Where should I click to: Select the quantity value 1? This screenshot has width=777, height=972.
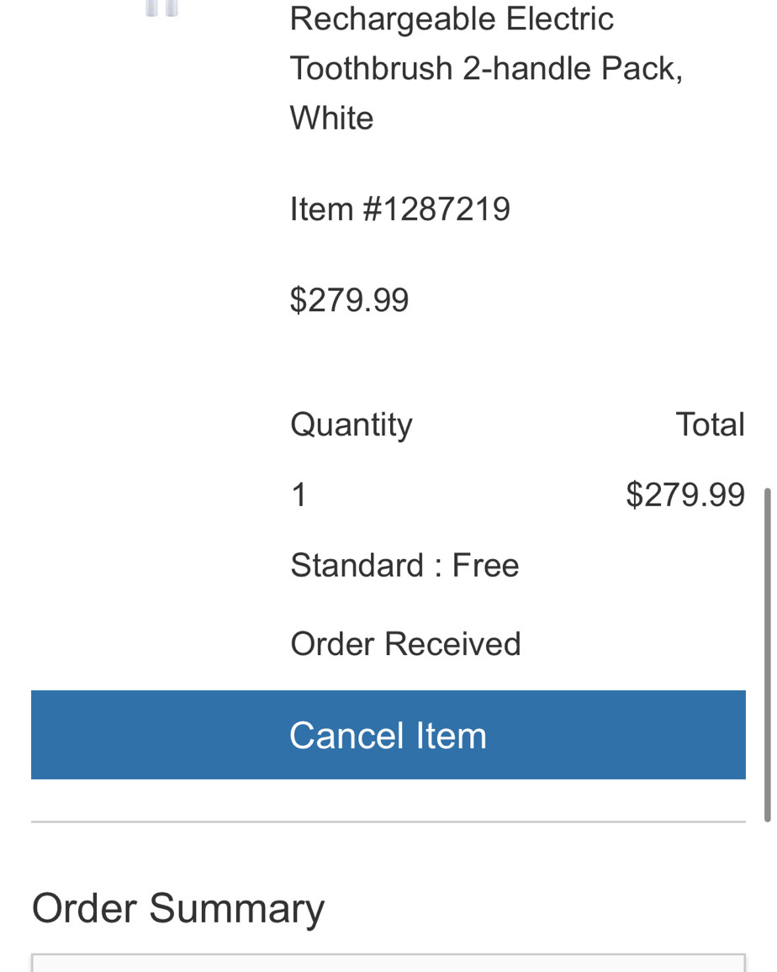coord(299,495)
